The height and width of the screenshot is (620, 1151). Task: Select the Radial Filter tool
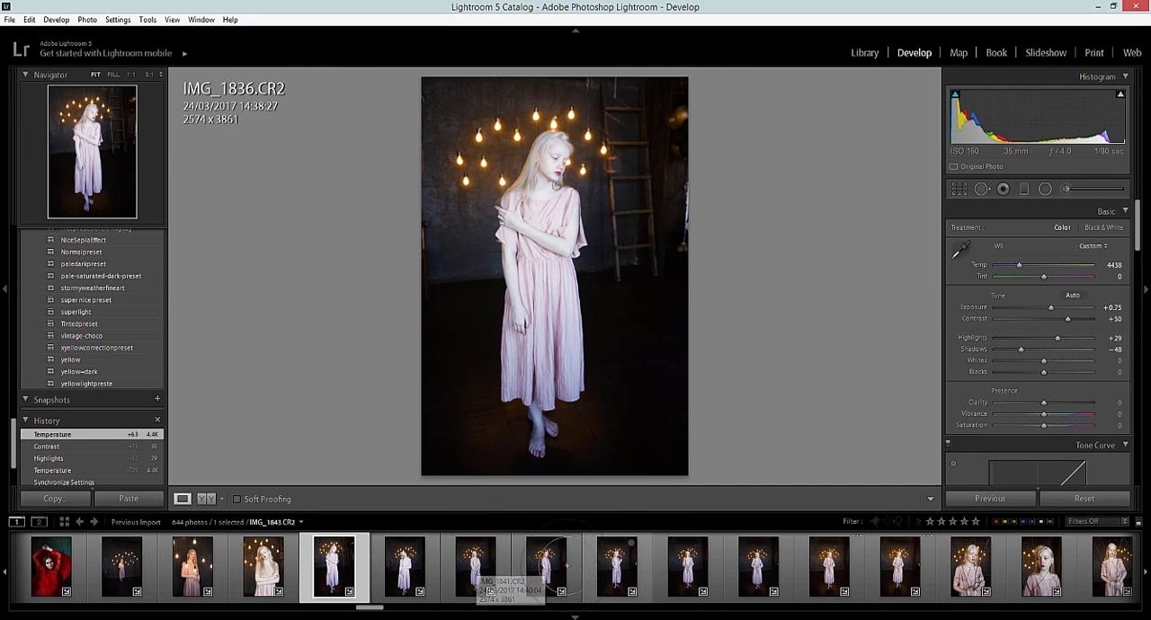click(x=1045, y=189)
